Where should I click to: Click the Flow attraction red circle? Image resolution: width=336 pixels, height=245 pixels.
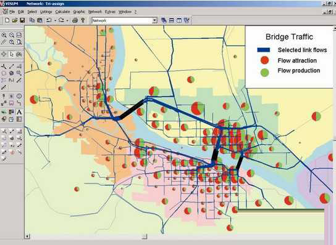click(264, 60)
